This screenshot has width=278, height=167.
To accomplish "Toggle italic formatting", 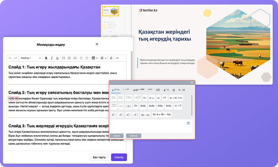I will pyautogui.click(x=52, y=58).
